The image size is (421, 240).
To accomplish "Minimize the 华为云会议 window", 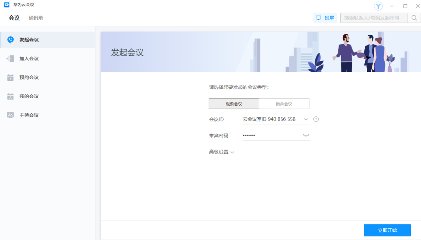I will click(x=392, y=6).
